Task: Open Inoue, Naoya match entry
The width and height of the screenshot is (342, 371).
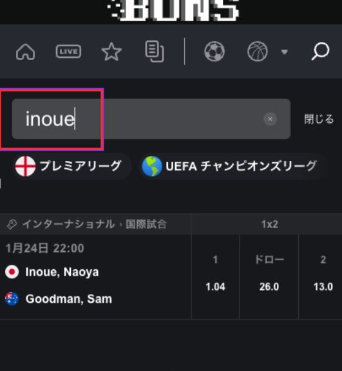Action: coord(62,272)
